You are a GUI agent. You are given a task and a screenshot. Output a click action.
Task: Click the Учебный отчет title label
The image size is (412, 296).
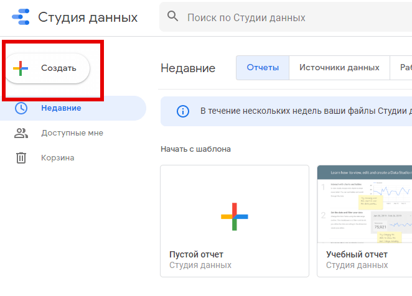pyautogui.click(x=357, y=254)
